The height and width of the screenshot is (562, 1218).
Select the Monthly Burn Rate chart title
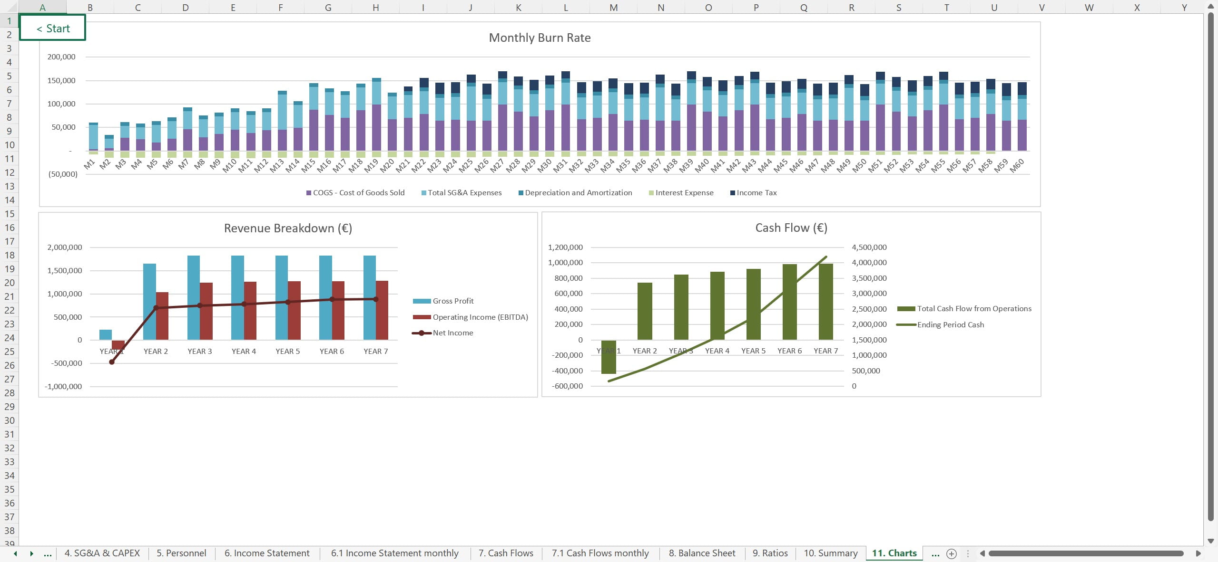(540, 38)
